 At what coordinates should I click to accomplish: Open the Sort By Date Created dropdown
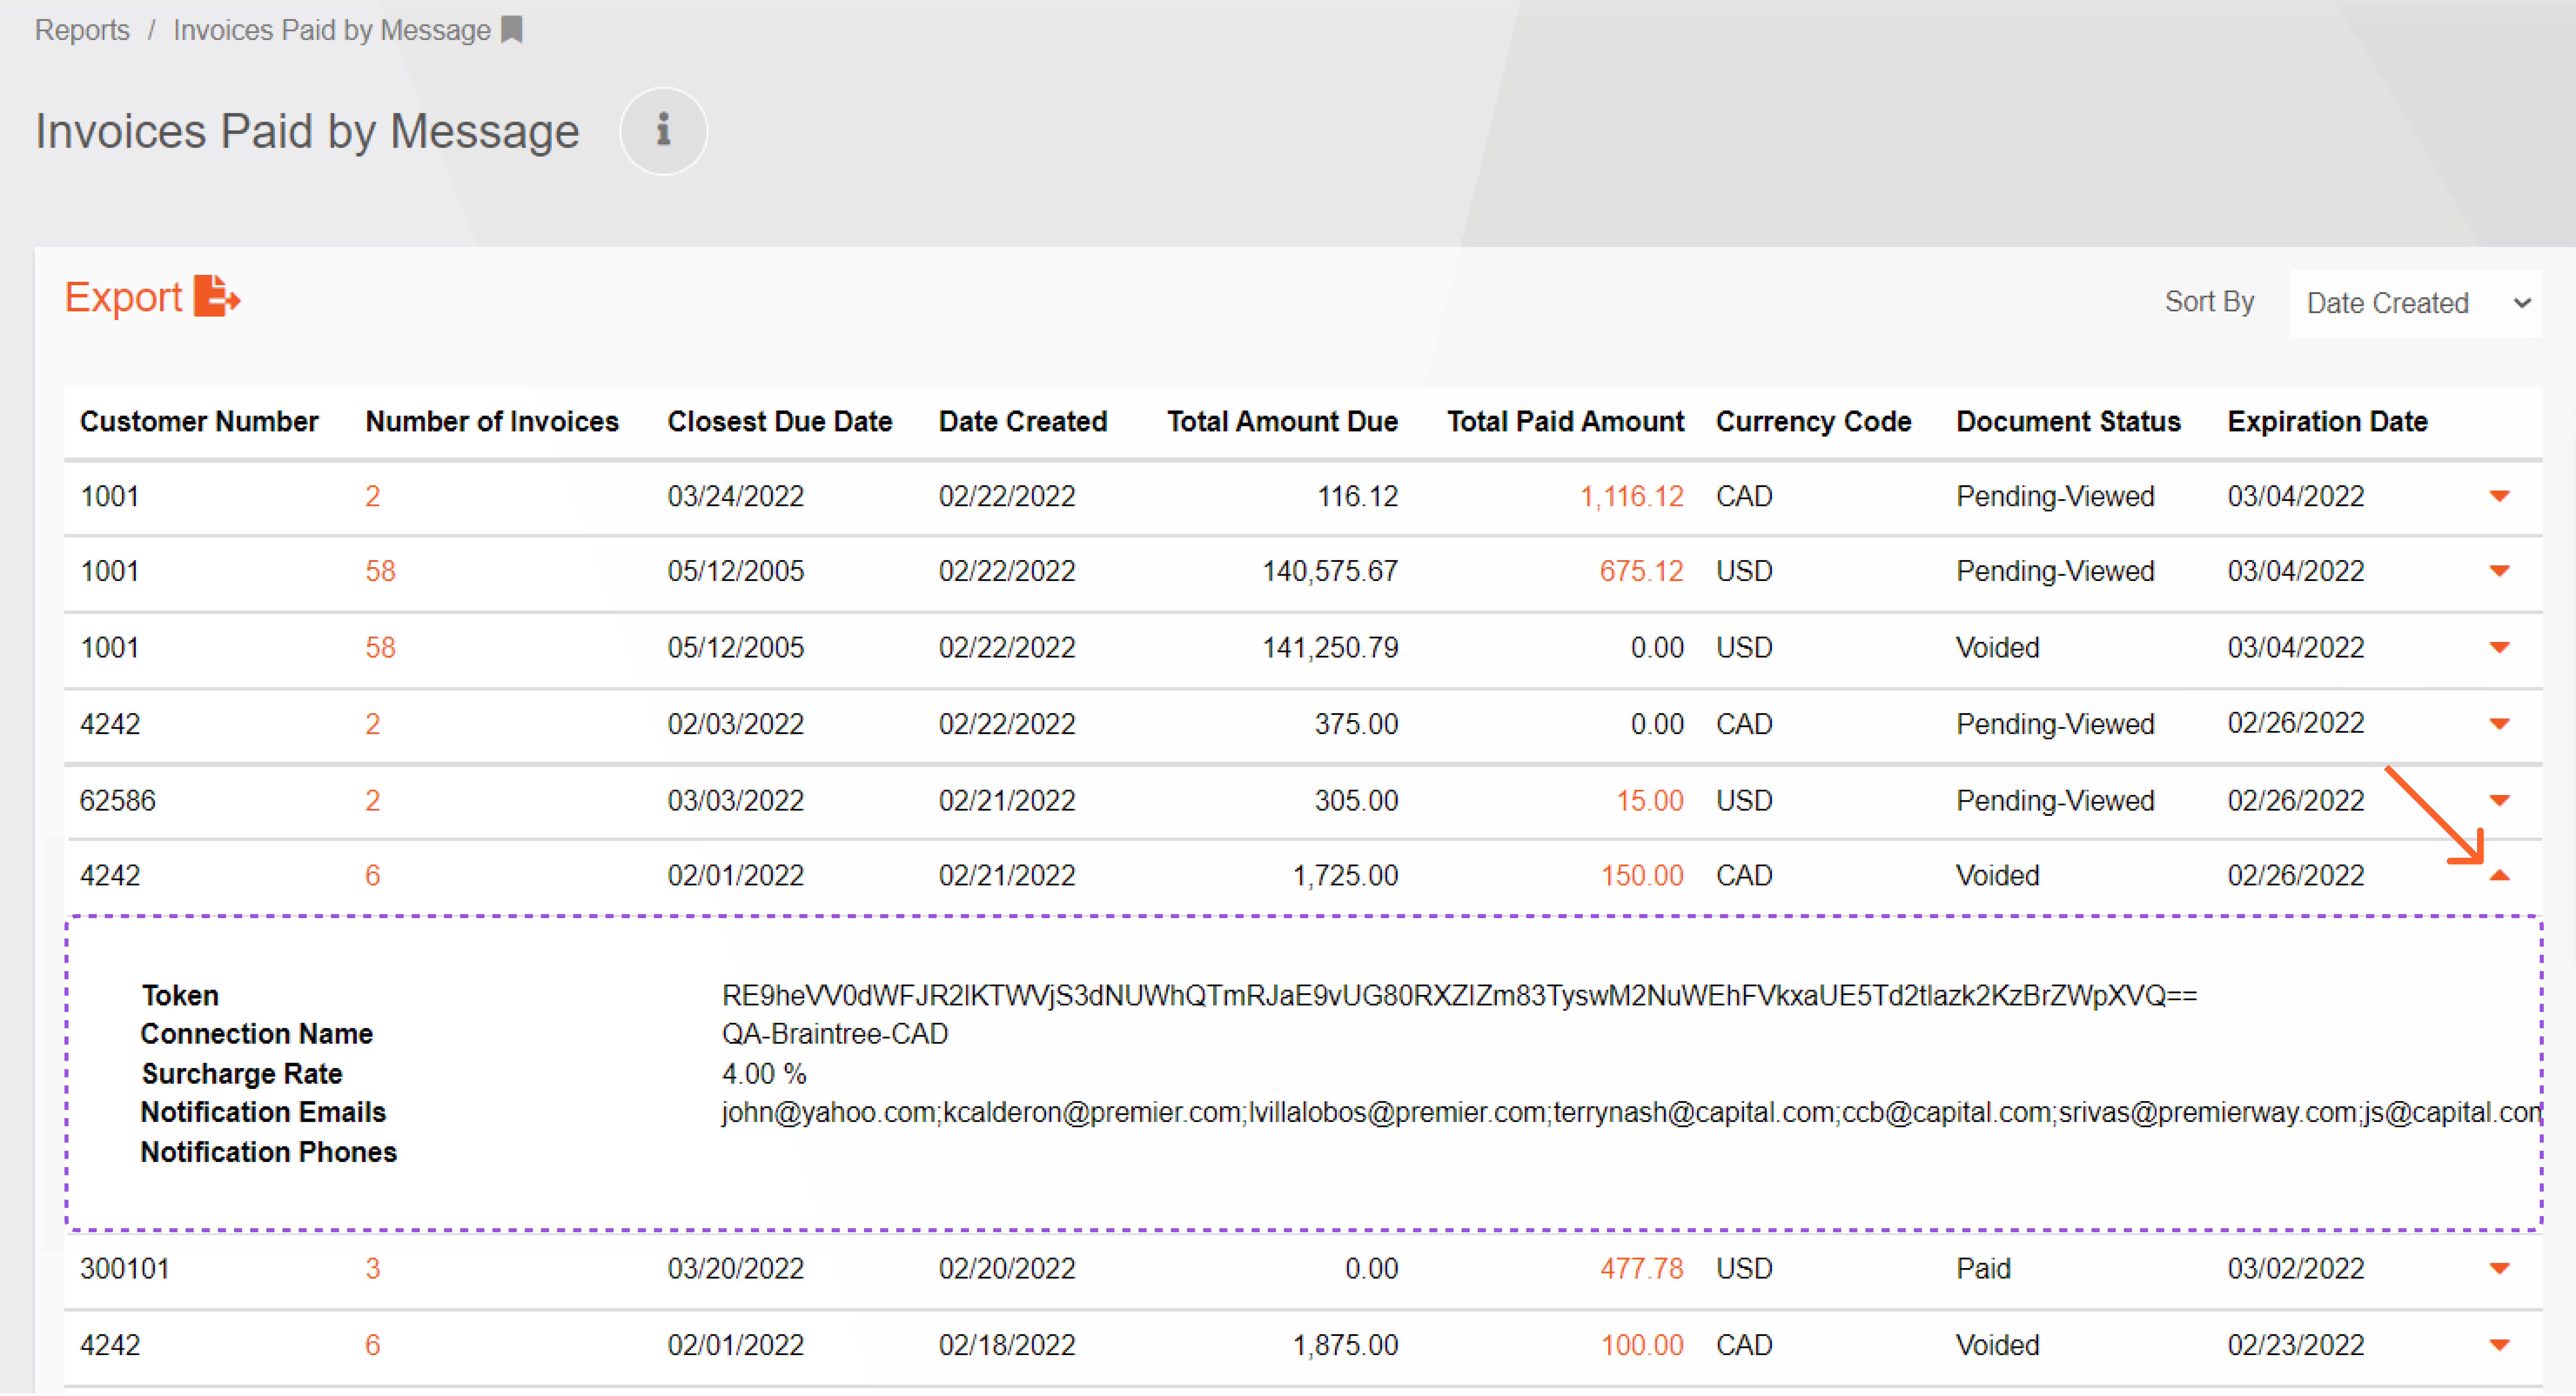tap(2416, 303)
